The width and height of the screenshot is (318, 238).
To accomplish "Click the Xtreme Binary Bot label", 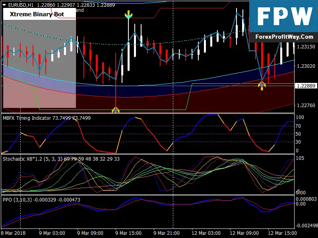I will click(37, 14).
